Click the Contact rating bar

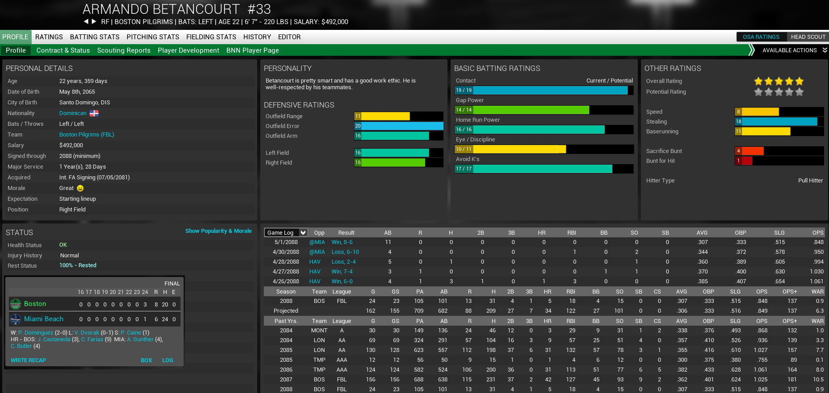(544, 90)
